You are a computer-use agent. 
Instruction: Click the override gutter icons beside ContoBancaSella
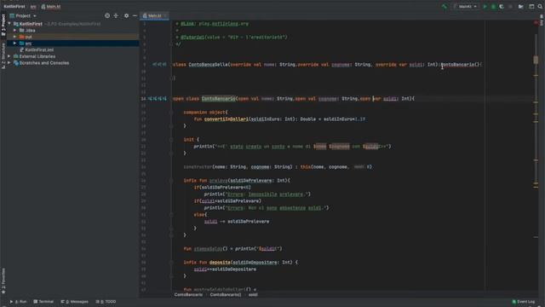[159, 65]
